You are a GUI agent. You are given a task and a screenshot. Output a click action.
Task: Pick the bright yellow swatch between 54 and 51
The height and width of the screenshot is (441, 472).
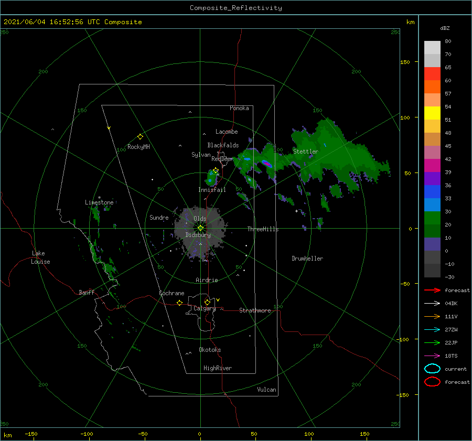click(432, 113)
